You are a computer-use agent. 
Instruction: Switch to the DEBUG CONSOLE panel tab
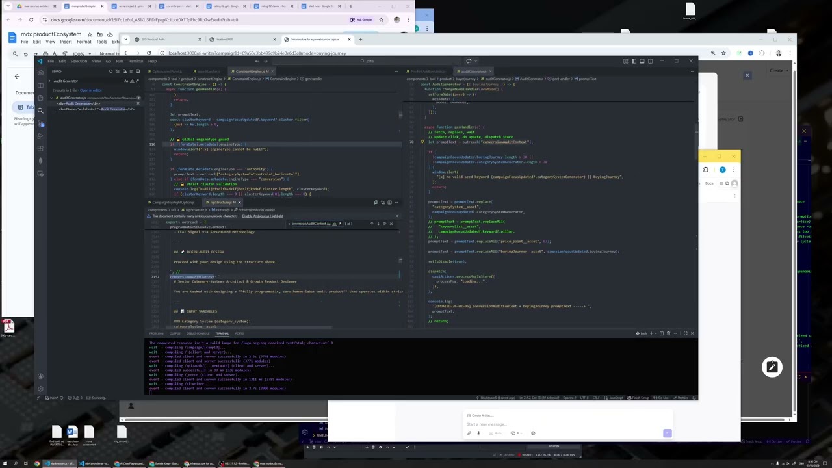198,333
